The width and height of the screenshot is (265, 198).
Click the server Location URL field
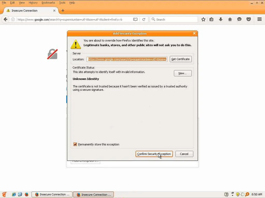127,59
